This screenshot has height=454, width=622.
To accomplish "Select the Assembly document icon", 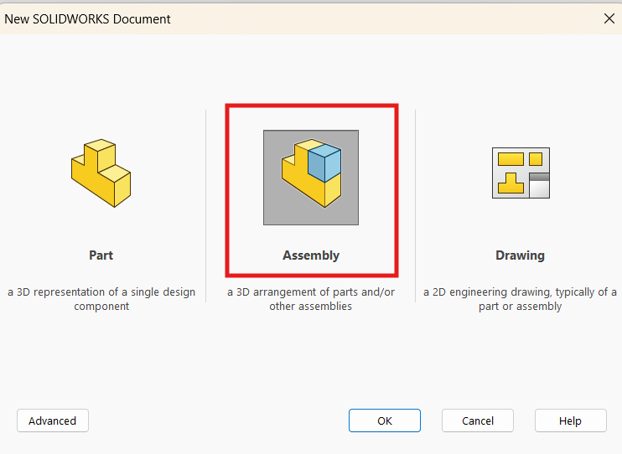I will pyautogui.click(x=311, y=178).
